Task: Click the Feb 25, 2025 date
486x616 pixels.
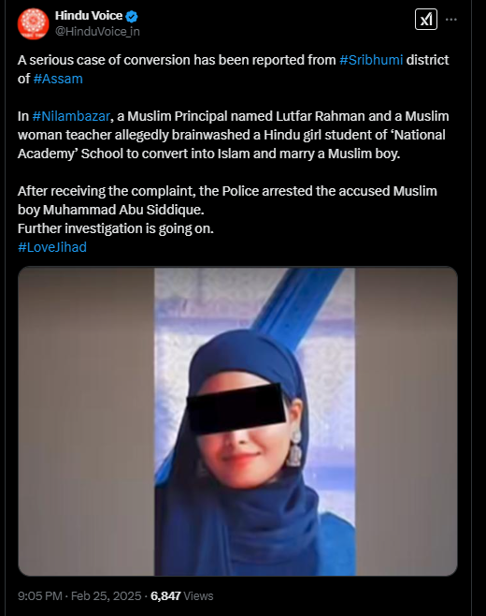Action: coord(106,596)
